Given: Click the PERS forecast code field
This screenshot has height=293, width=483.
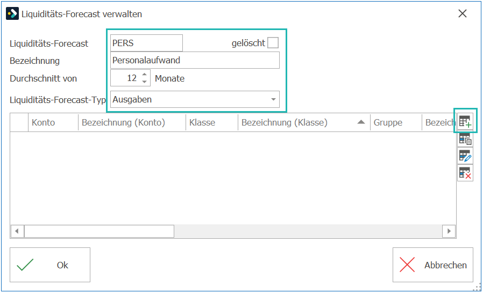Looking at the screenshot, I should point(146,43).
